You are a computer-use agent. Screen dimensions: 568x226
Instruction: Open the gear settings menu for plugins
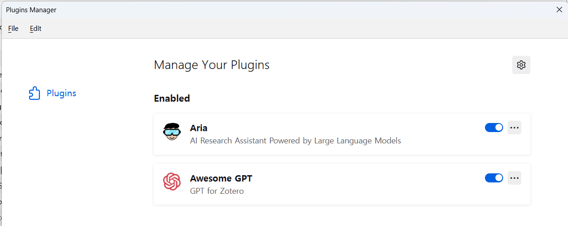coord(521,65)
